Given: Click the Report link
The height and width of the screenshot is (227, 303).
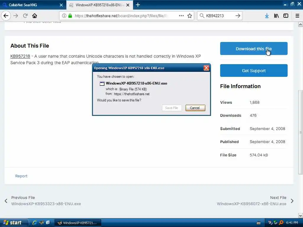Looking at the screenshot, I should (21, 176).
